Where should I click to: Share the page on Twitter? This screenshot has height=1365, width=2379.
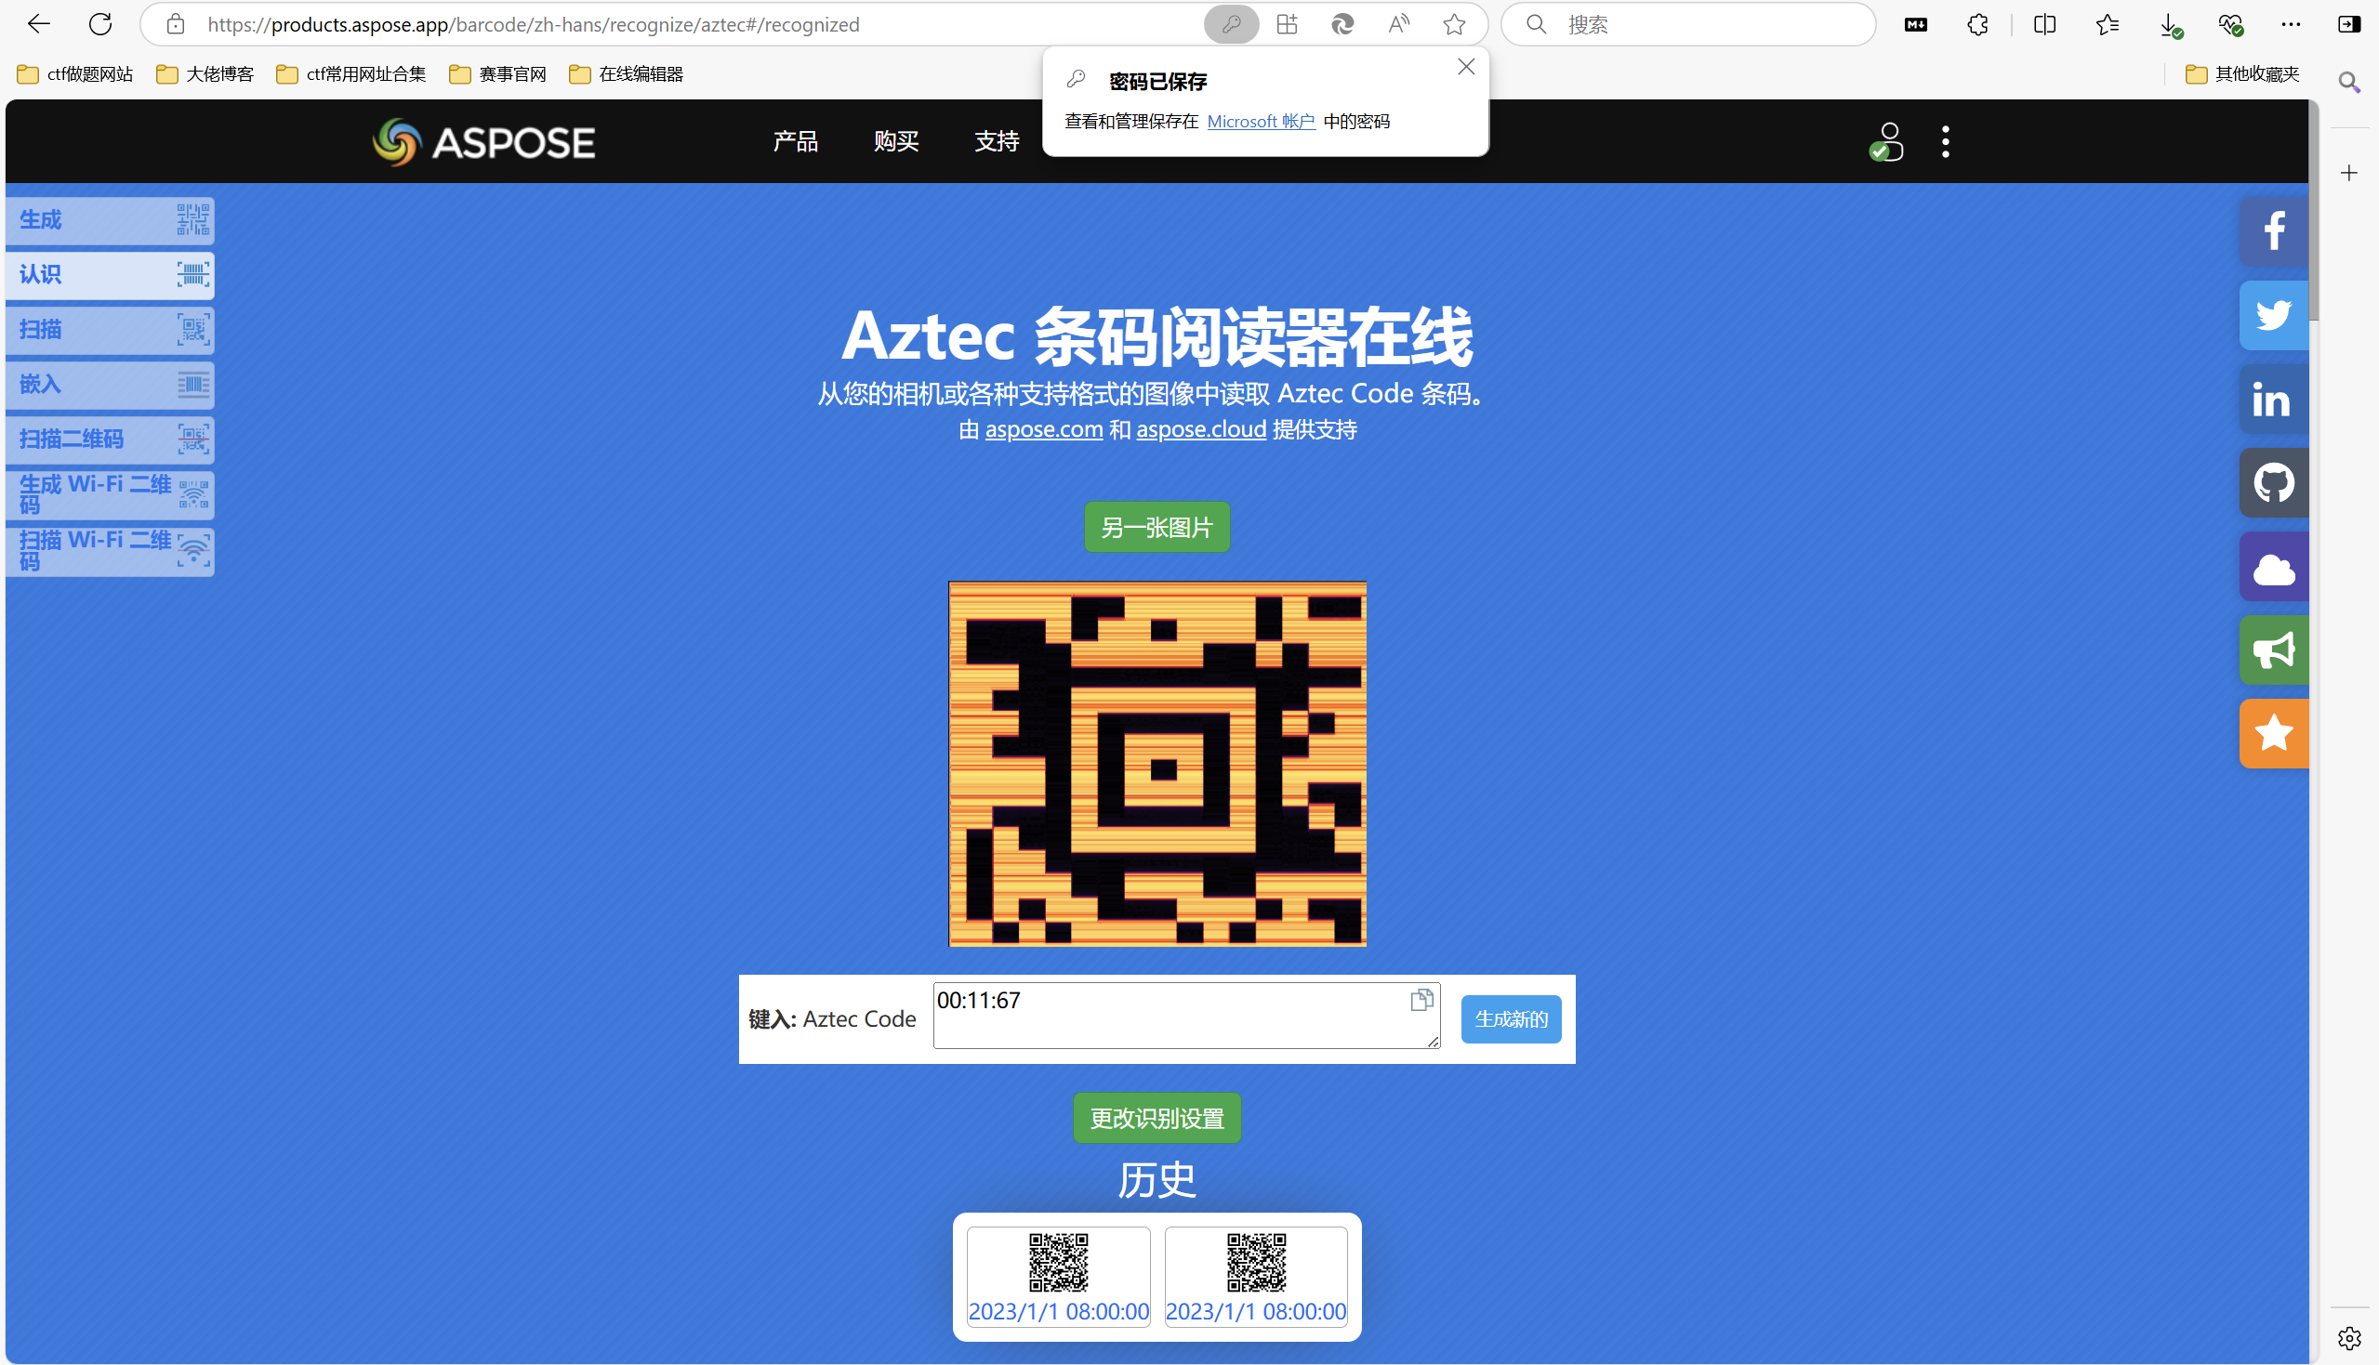point(2274,315)
